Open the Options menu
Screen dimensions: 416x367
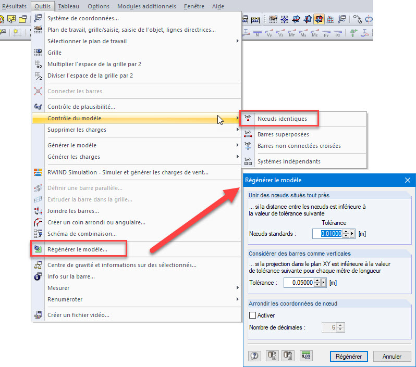click(x=99, y=6)
